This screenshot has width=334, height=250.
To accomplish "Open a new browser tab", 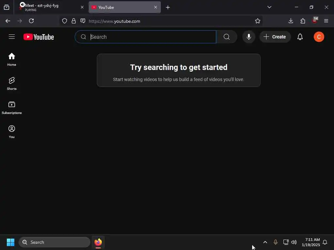I will click(168, 7).
